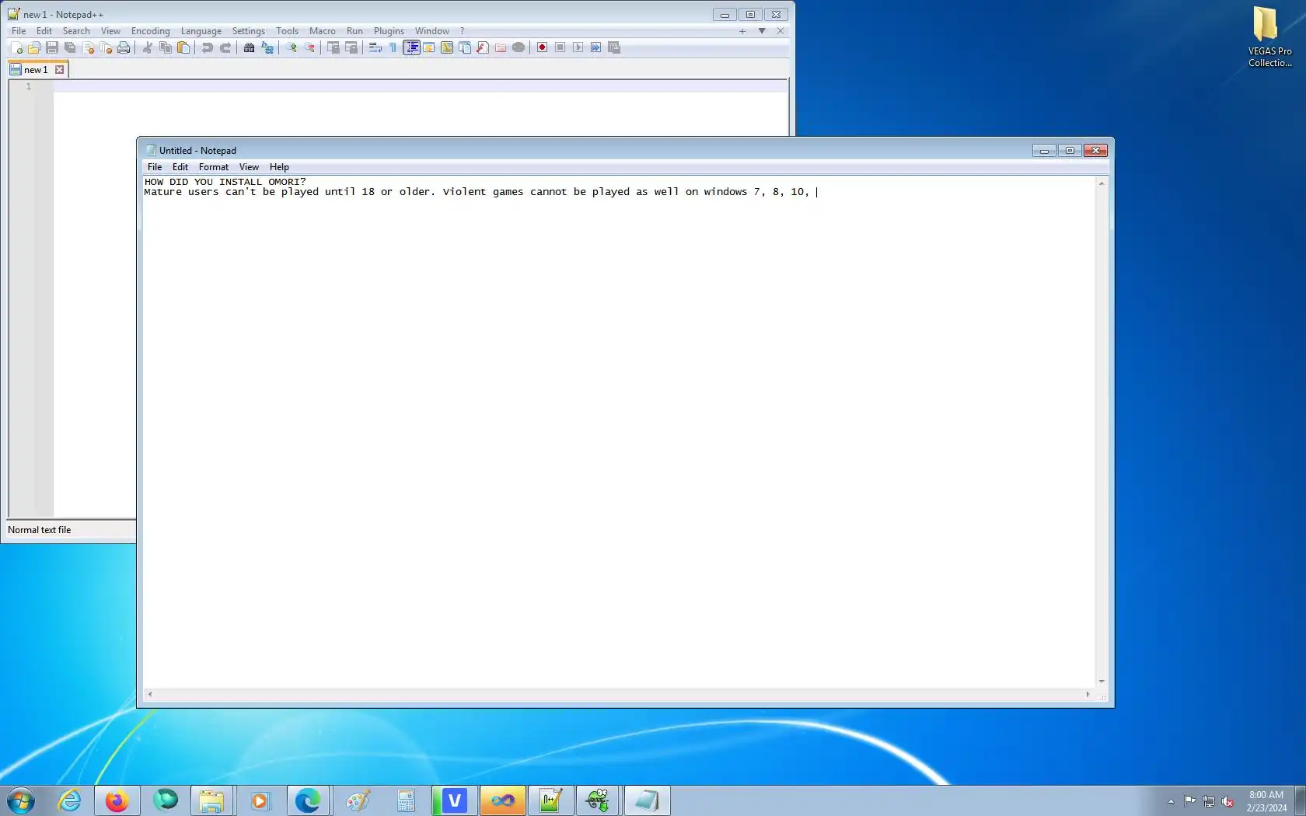Image resolution: width=1306 pixels, height=816 pixels.
Task: Print the document from Notepad++ toolbar
Action: point(124,47)
